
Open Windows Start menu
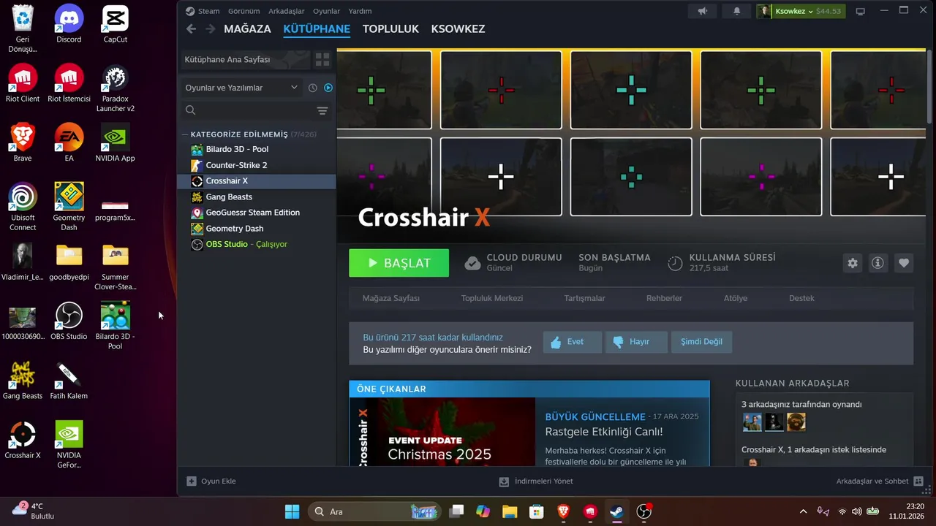[292, 511]
